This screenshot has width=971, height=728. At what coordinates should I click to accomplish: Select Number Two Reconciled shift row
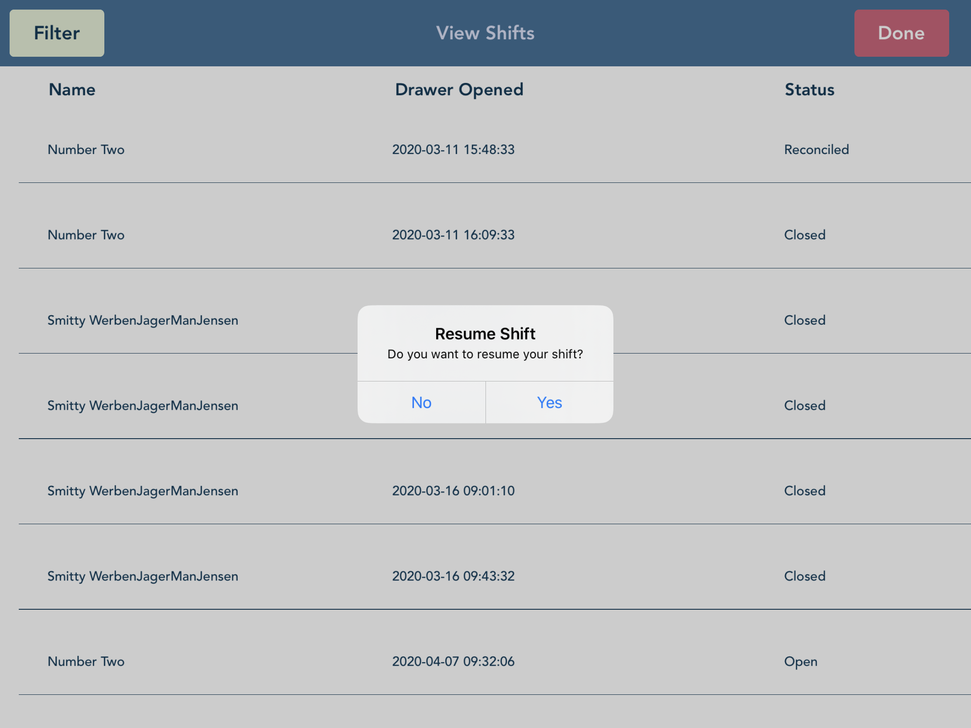coord(485,149)
